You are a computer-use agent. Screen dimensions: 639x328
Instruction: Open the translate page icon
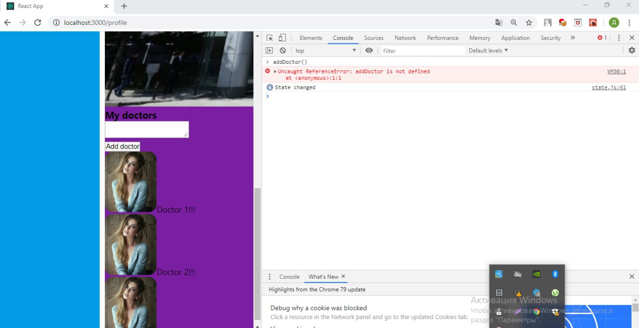(499, 22)
